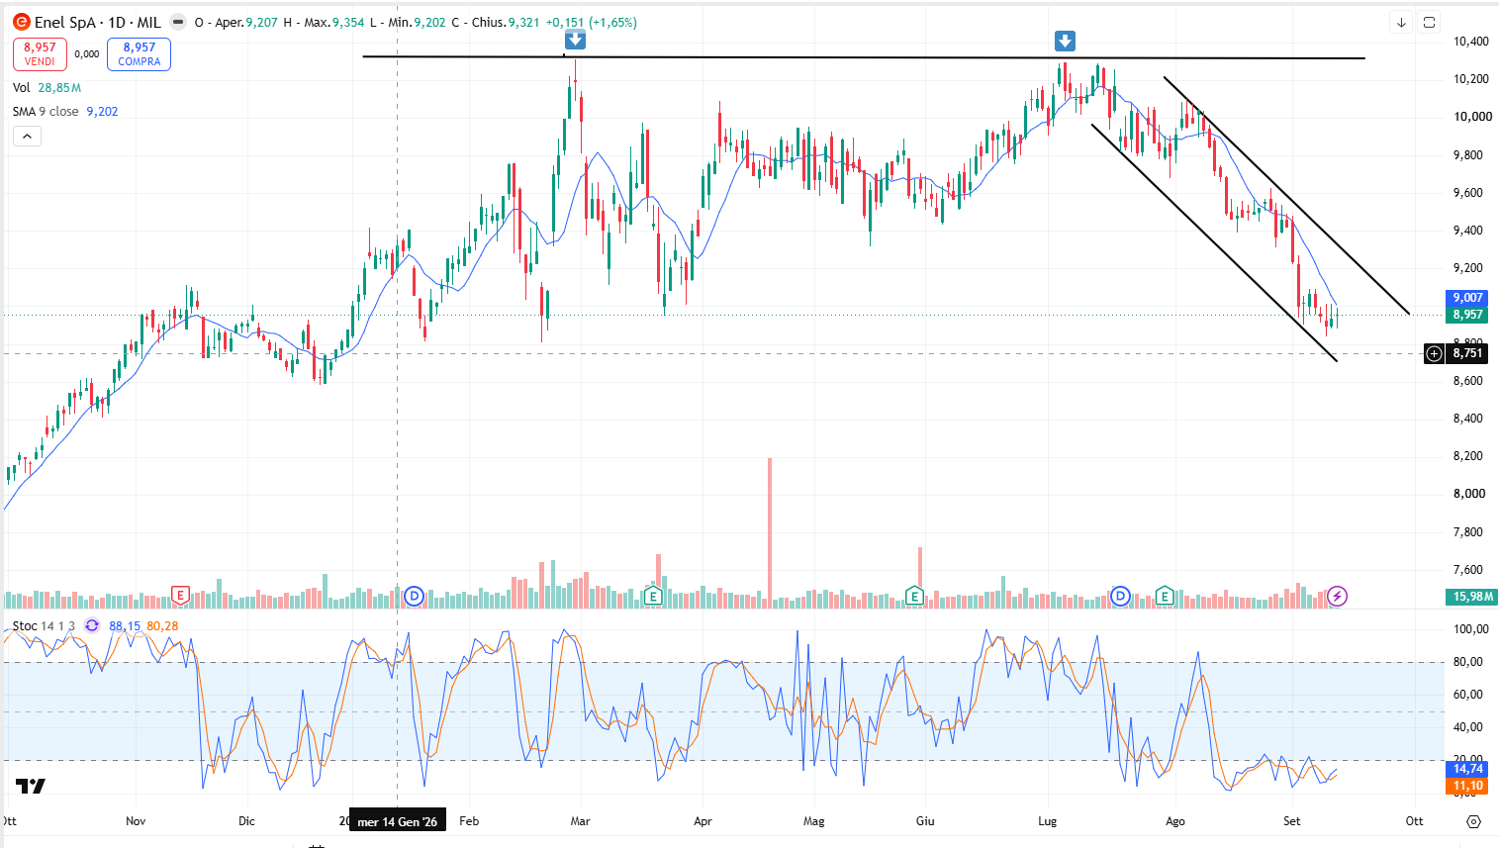Click the purple icon next to Stoc 14 1 3
Screen dimensions: 1499x848
click(x=92, y=625)
